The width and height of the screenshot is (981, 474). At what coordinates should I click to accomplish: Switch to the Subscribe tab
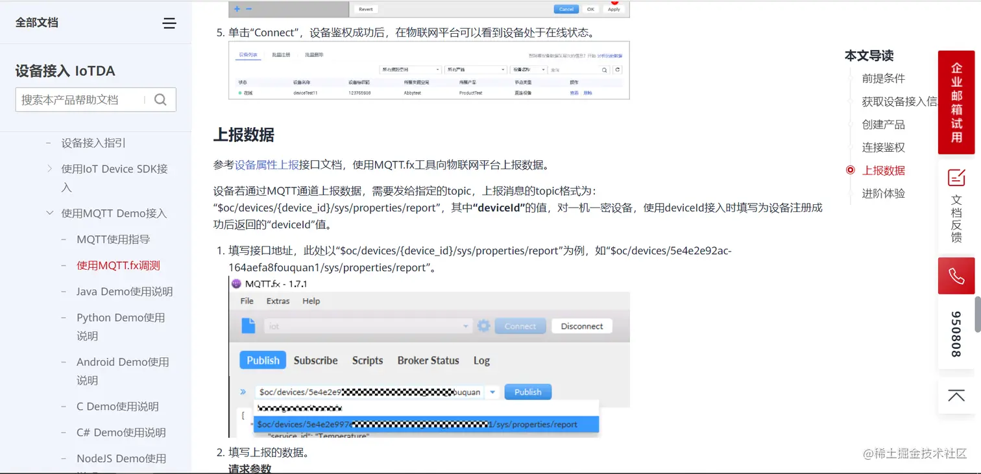tap(315, 361)
